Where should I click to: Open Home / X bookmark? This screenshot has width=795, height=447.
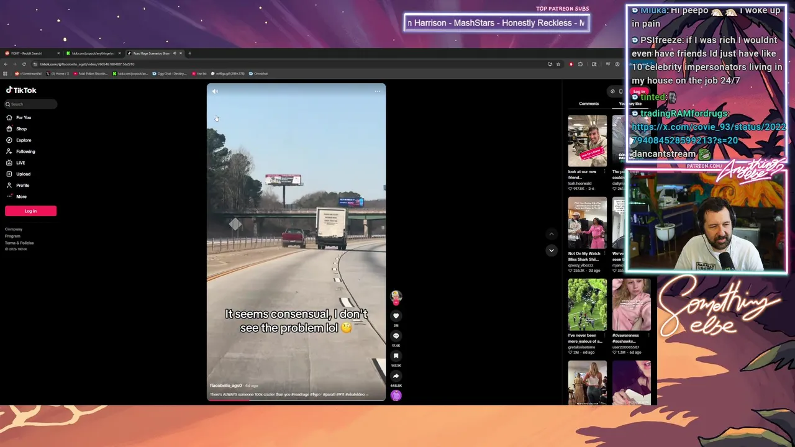click(x=58, y=73)
